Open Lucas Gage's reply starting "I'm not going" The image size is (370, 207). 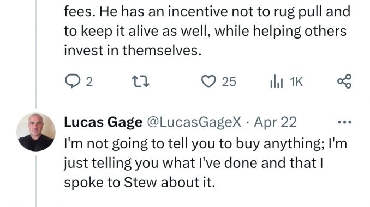coord(205,163)
